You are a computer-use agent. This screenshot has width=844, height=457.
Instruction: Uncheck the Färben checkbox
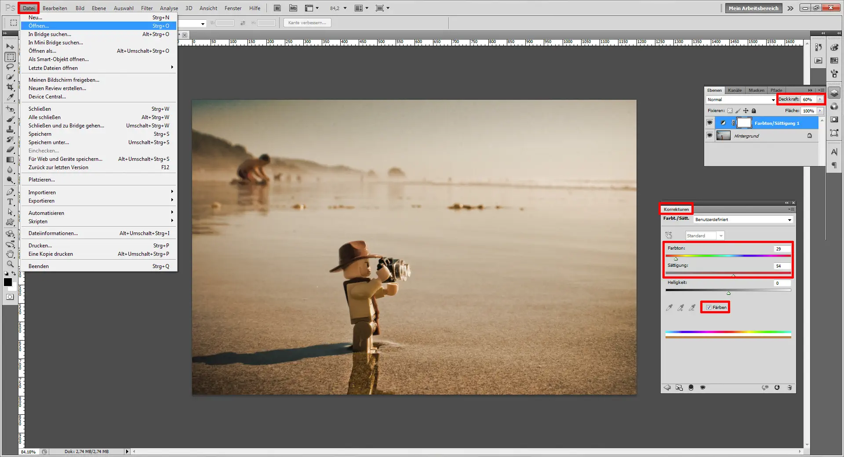point(709,307)
